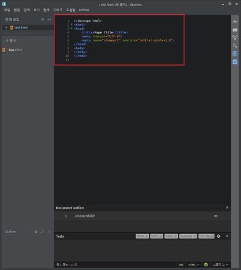Open the fourth menu (View) in menu bar
The image size is (241, 270).
point(36,10)
